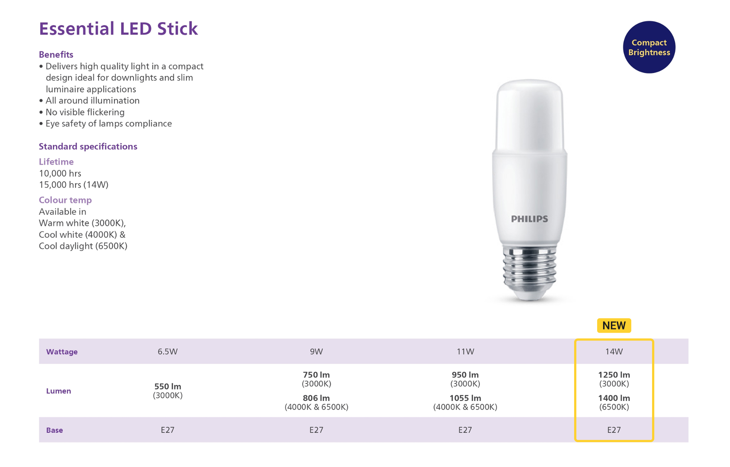Select the 11W wattage cell

coord(465,352)
